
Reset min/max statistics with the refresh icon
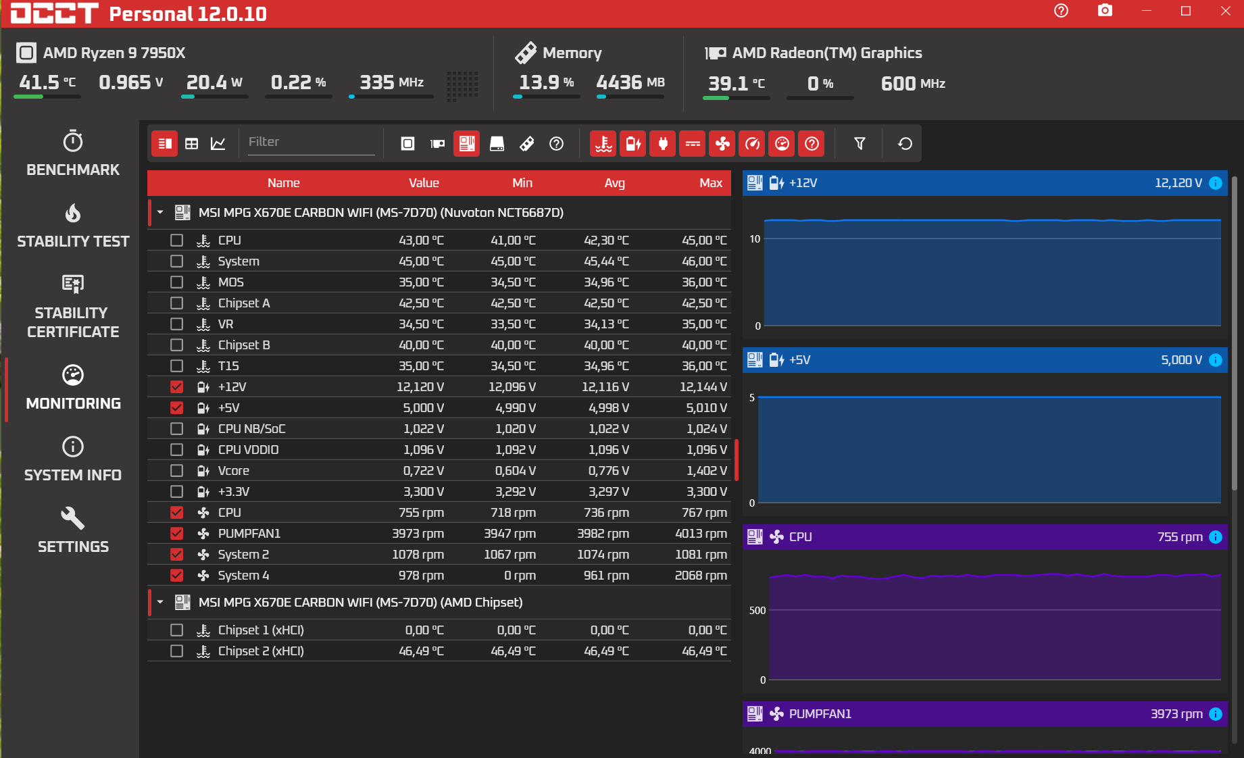(905, 143)
